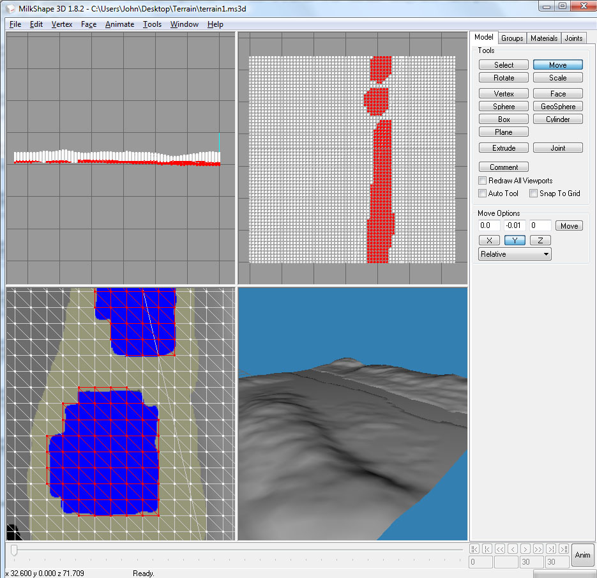Create a Sphere primitive
Screen dimensions: 597x578
coord(504,107)
